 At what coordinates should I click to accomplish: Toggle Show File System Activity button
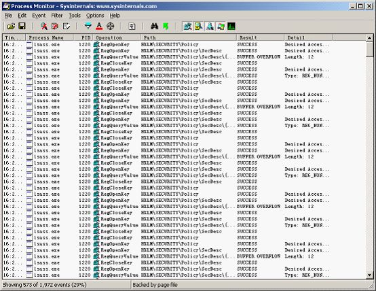pos(199,27)
